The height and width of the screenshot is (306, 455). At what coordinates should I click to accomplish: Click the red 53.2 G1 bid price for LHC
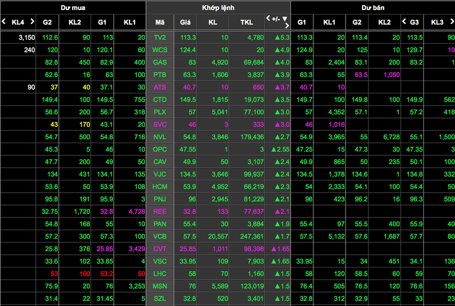click(105, 273)
